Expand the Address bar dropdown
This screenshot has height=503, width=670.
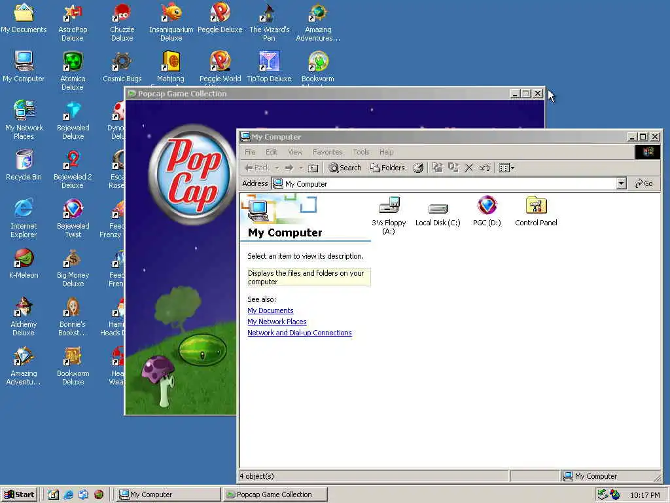coord(622,183)
